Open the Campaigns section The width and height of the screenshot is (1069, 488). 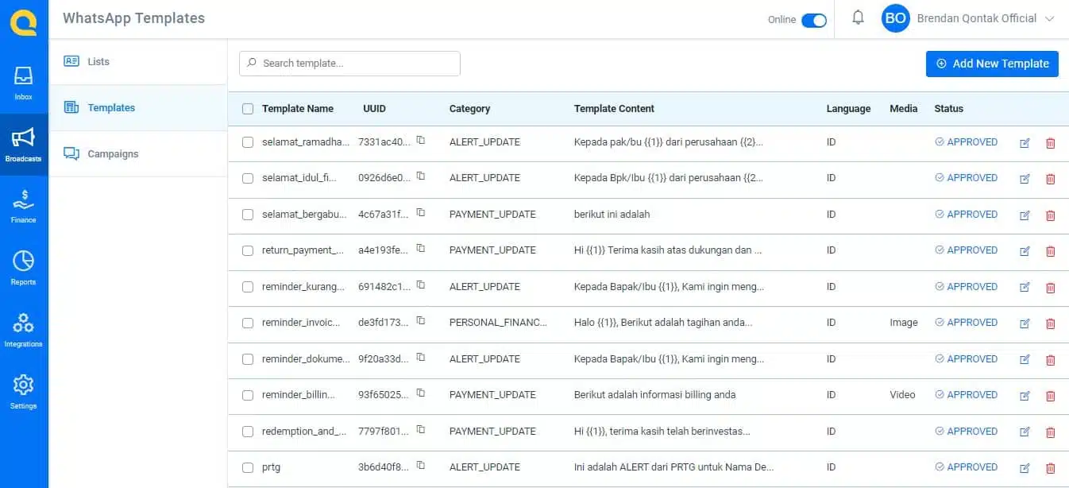point(138,153)
